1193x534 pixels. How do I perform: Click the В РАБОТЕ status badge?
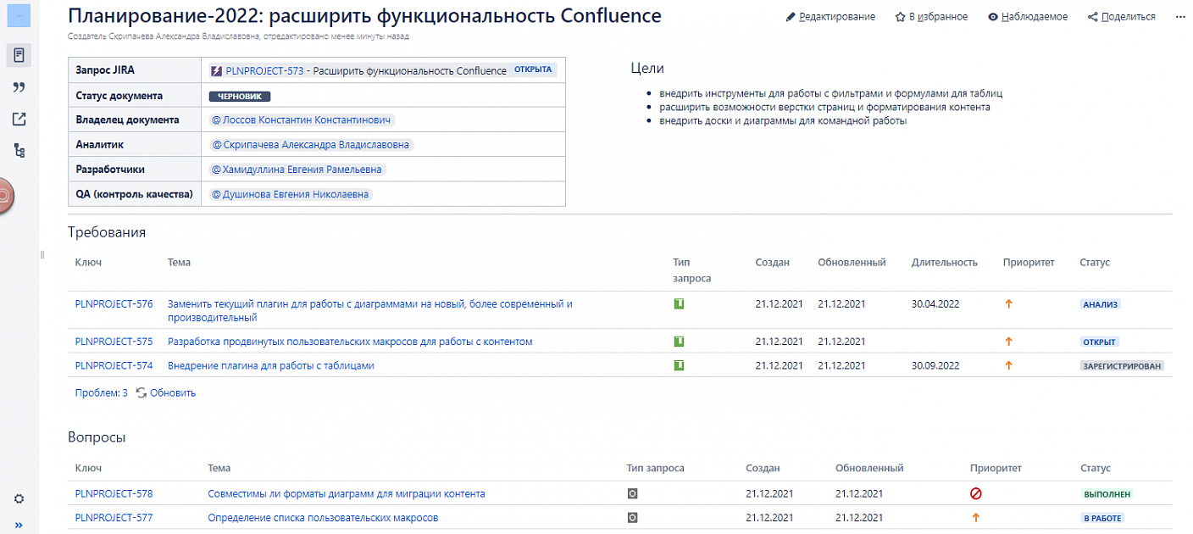pyautogui.click(x=1102, y=518)
